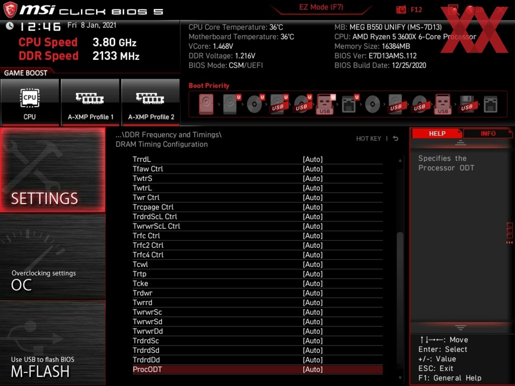The height and width of the screenshot is (386, 515).
Task: Select the TrdrdSd row
Action: [257, 350]
